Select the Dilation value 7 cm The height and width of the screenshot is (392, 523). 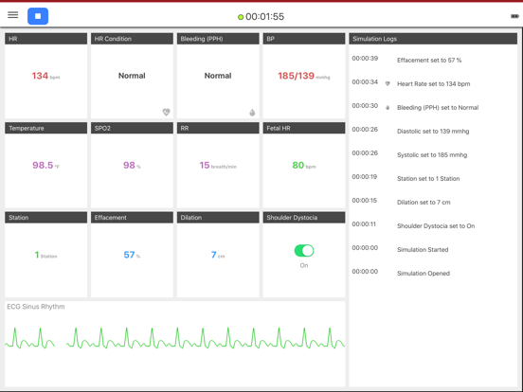coord(218,255)
